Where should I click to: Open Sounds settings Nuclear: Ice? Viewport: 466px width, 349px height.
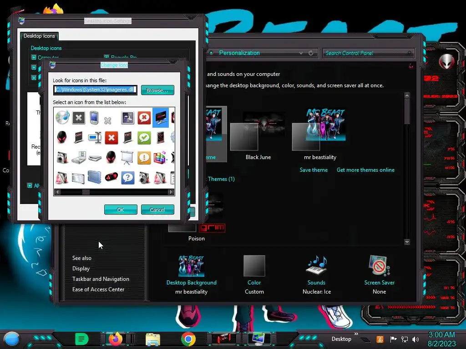(317, 274)
